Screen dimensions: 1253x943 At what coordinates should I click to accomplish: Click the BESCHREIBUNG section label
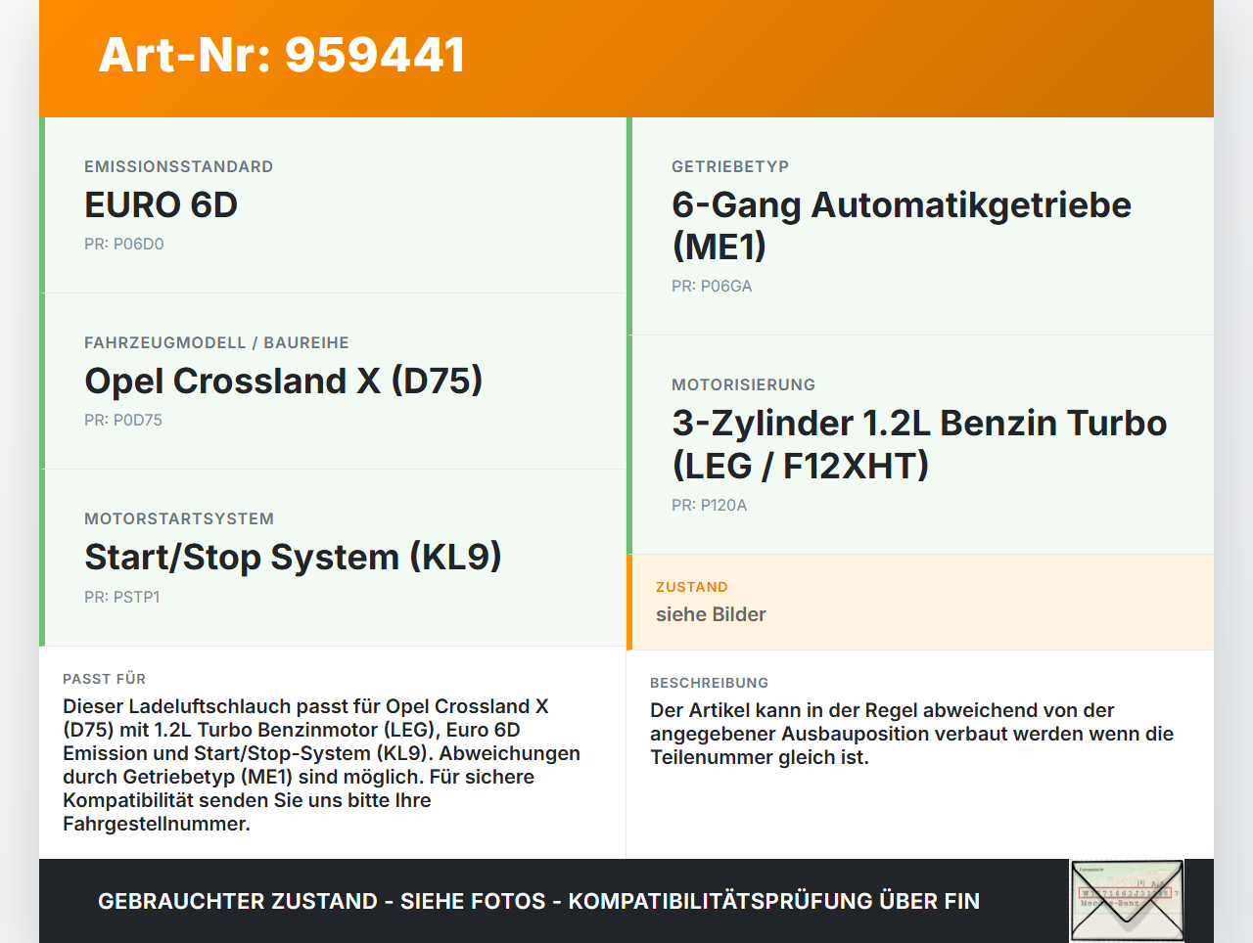[709, 683]
